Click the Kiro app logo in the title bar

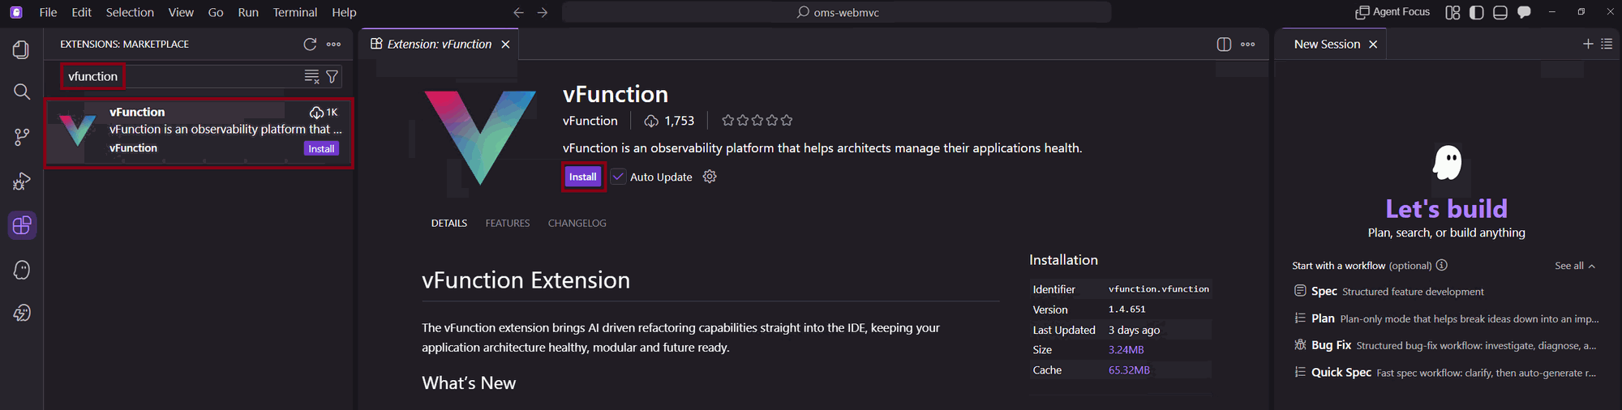[x=16, y=12]
